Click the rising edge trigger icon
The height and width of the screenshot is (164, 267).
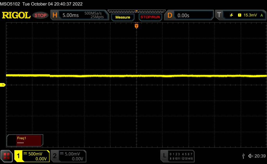coord(231,15)
